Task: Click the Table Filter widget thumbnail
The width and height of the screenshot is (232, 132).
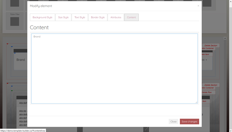Action: coord(14,21)
